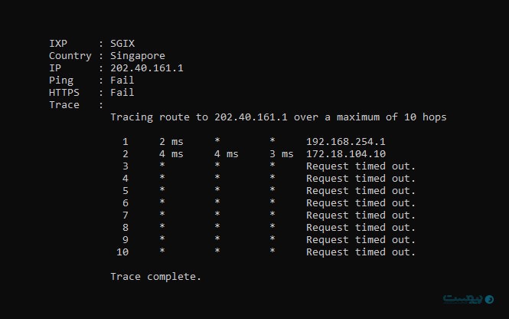Click the 4 ms latency of hop 2

[171, 154]
